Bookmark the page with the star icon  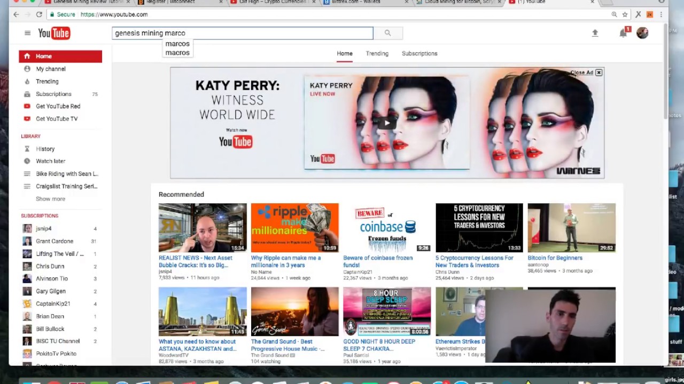pos(625,14)
